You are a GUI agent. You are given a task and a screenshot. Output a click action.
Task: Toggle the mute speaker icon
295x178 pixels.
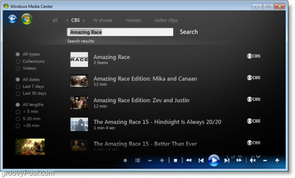[x=253, y=160]
